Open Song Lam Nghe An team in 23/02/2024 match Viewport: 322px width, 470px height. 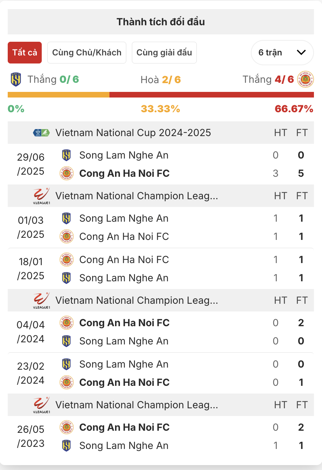coord(124,364)
